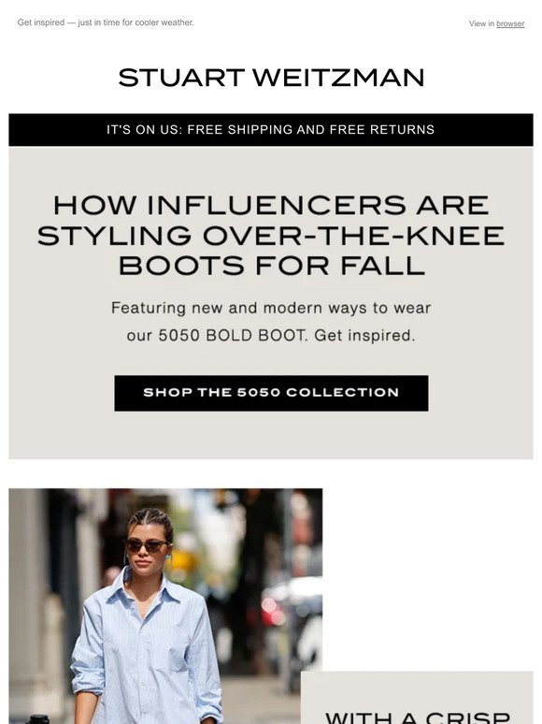Click the woman's sunglasses in the photo
This screenshot has height=724, width=542.
pyautogui.click(x=147, y=545)
